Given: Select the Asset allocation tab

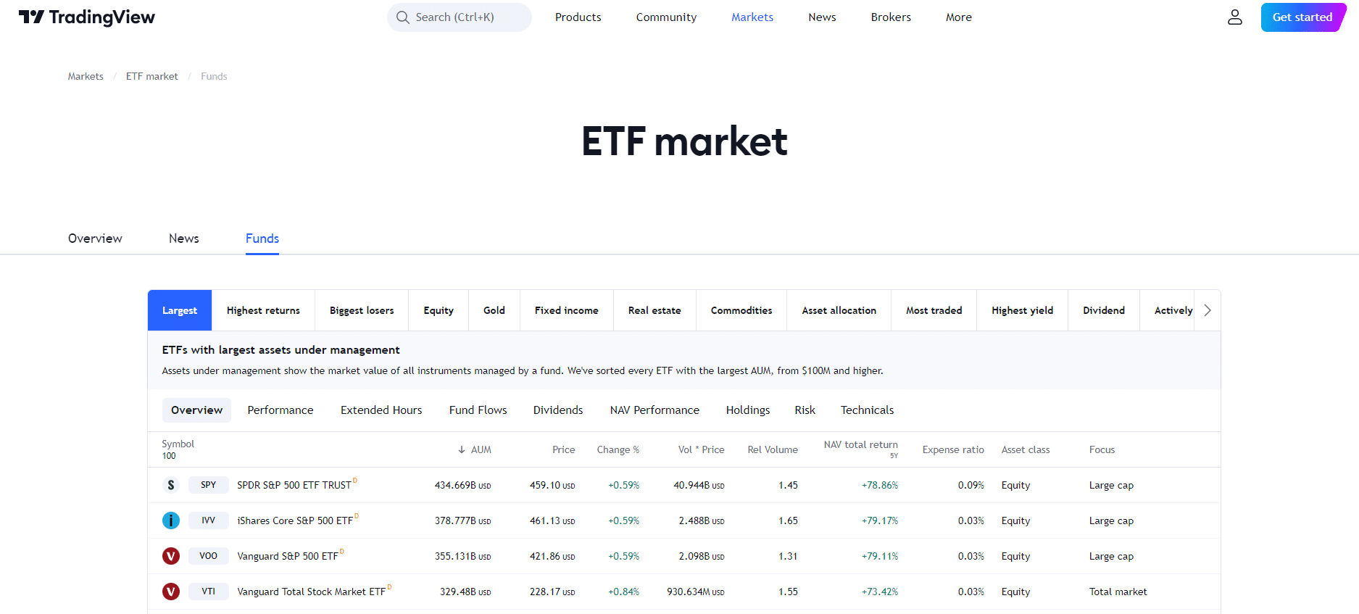Looking at the screenshot, I should tap(839, 310).
